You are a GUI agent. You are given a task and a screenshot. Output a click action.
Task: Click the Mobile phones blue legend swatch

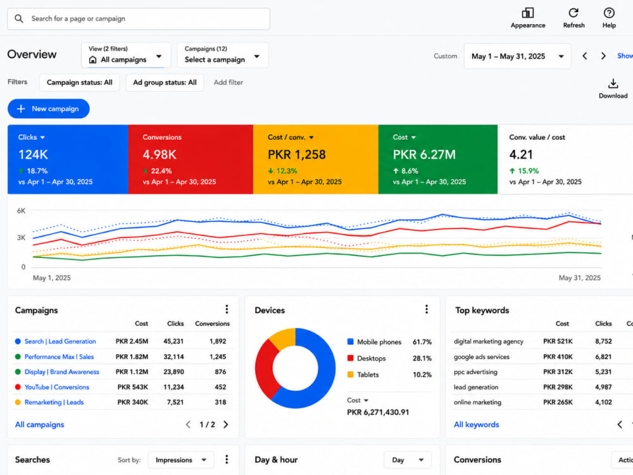point(351,342)
